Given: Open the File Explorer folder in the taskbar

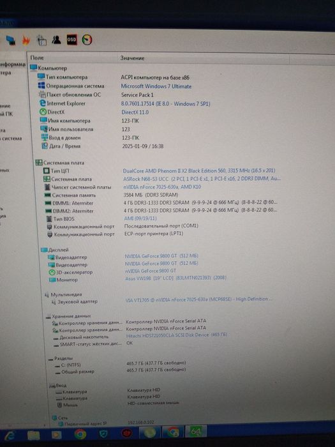Looking at the screenshot, I should (x=33, y=435).
